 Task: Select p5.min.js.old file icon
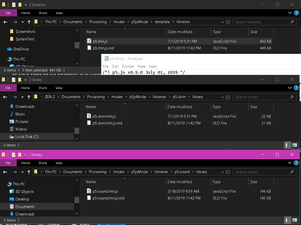pyautogui.click(x=89, y=48)
